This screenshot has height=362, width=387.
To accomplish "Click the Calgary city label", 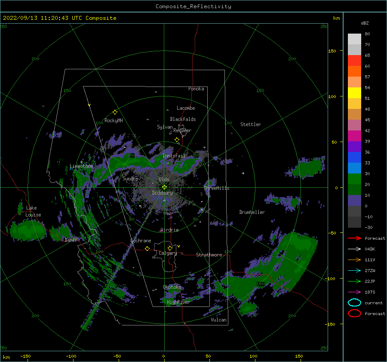I will coord(168,253).
